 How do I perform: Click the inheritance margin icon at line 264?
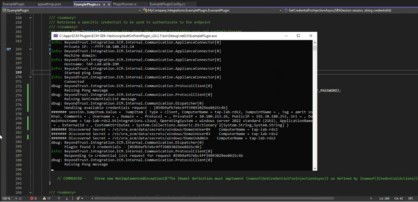[8, 49]
